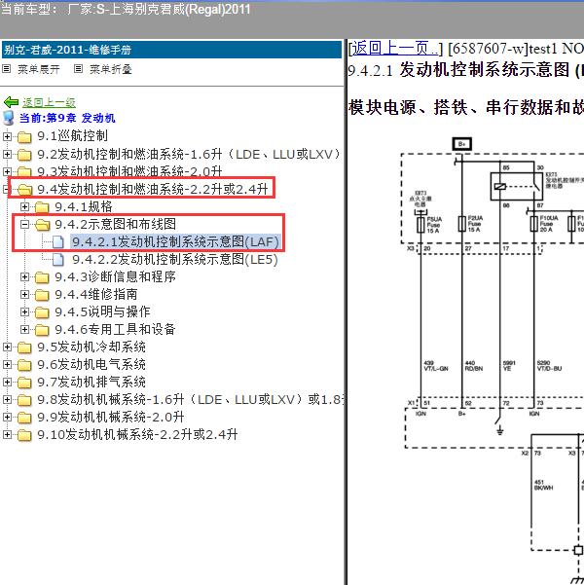The image size is (584, 585).
Task: Open 9.4.2.2发动机控制系统示意图(LE5)
Action: 175,260
